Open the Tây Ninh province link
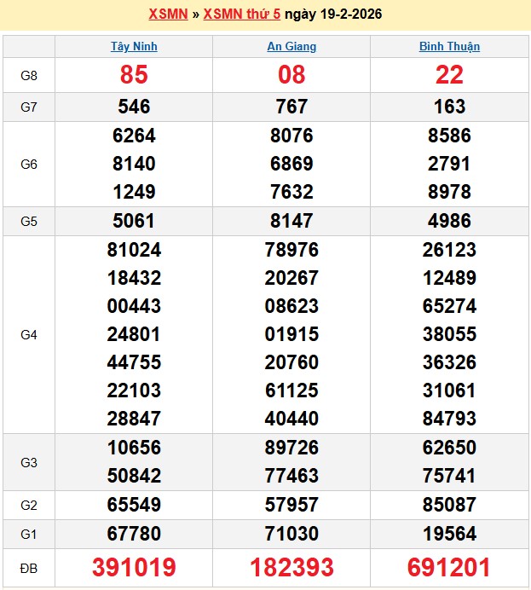This screenshot has height=590, width=531. (134, 47)
